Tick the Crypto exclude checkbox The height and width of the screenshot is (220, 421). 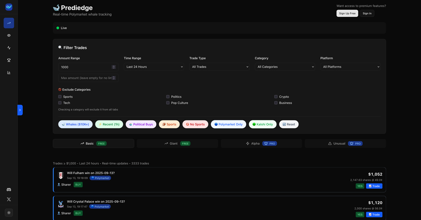click(276, 97)
